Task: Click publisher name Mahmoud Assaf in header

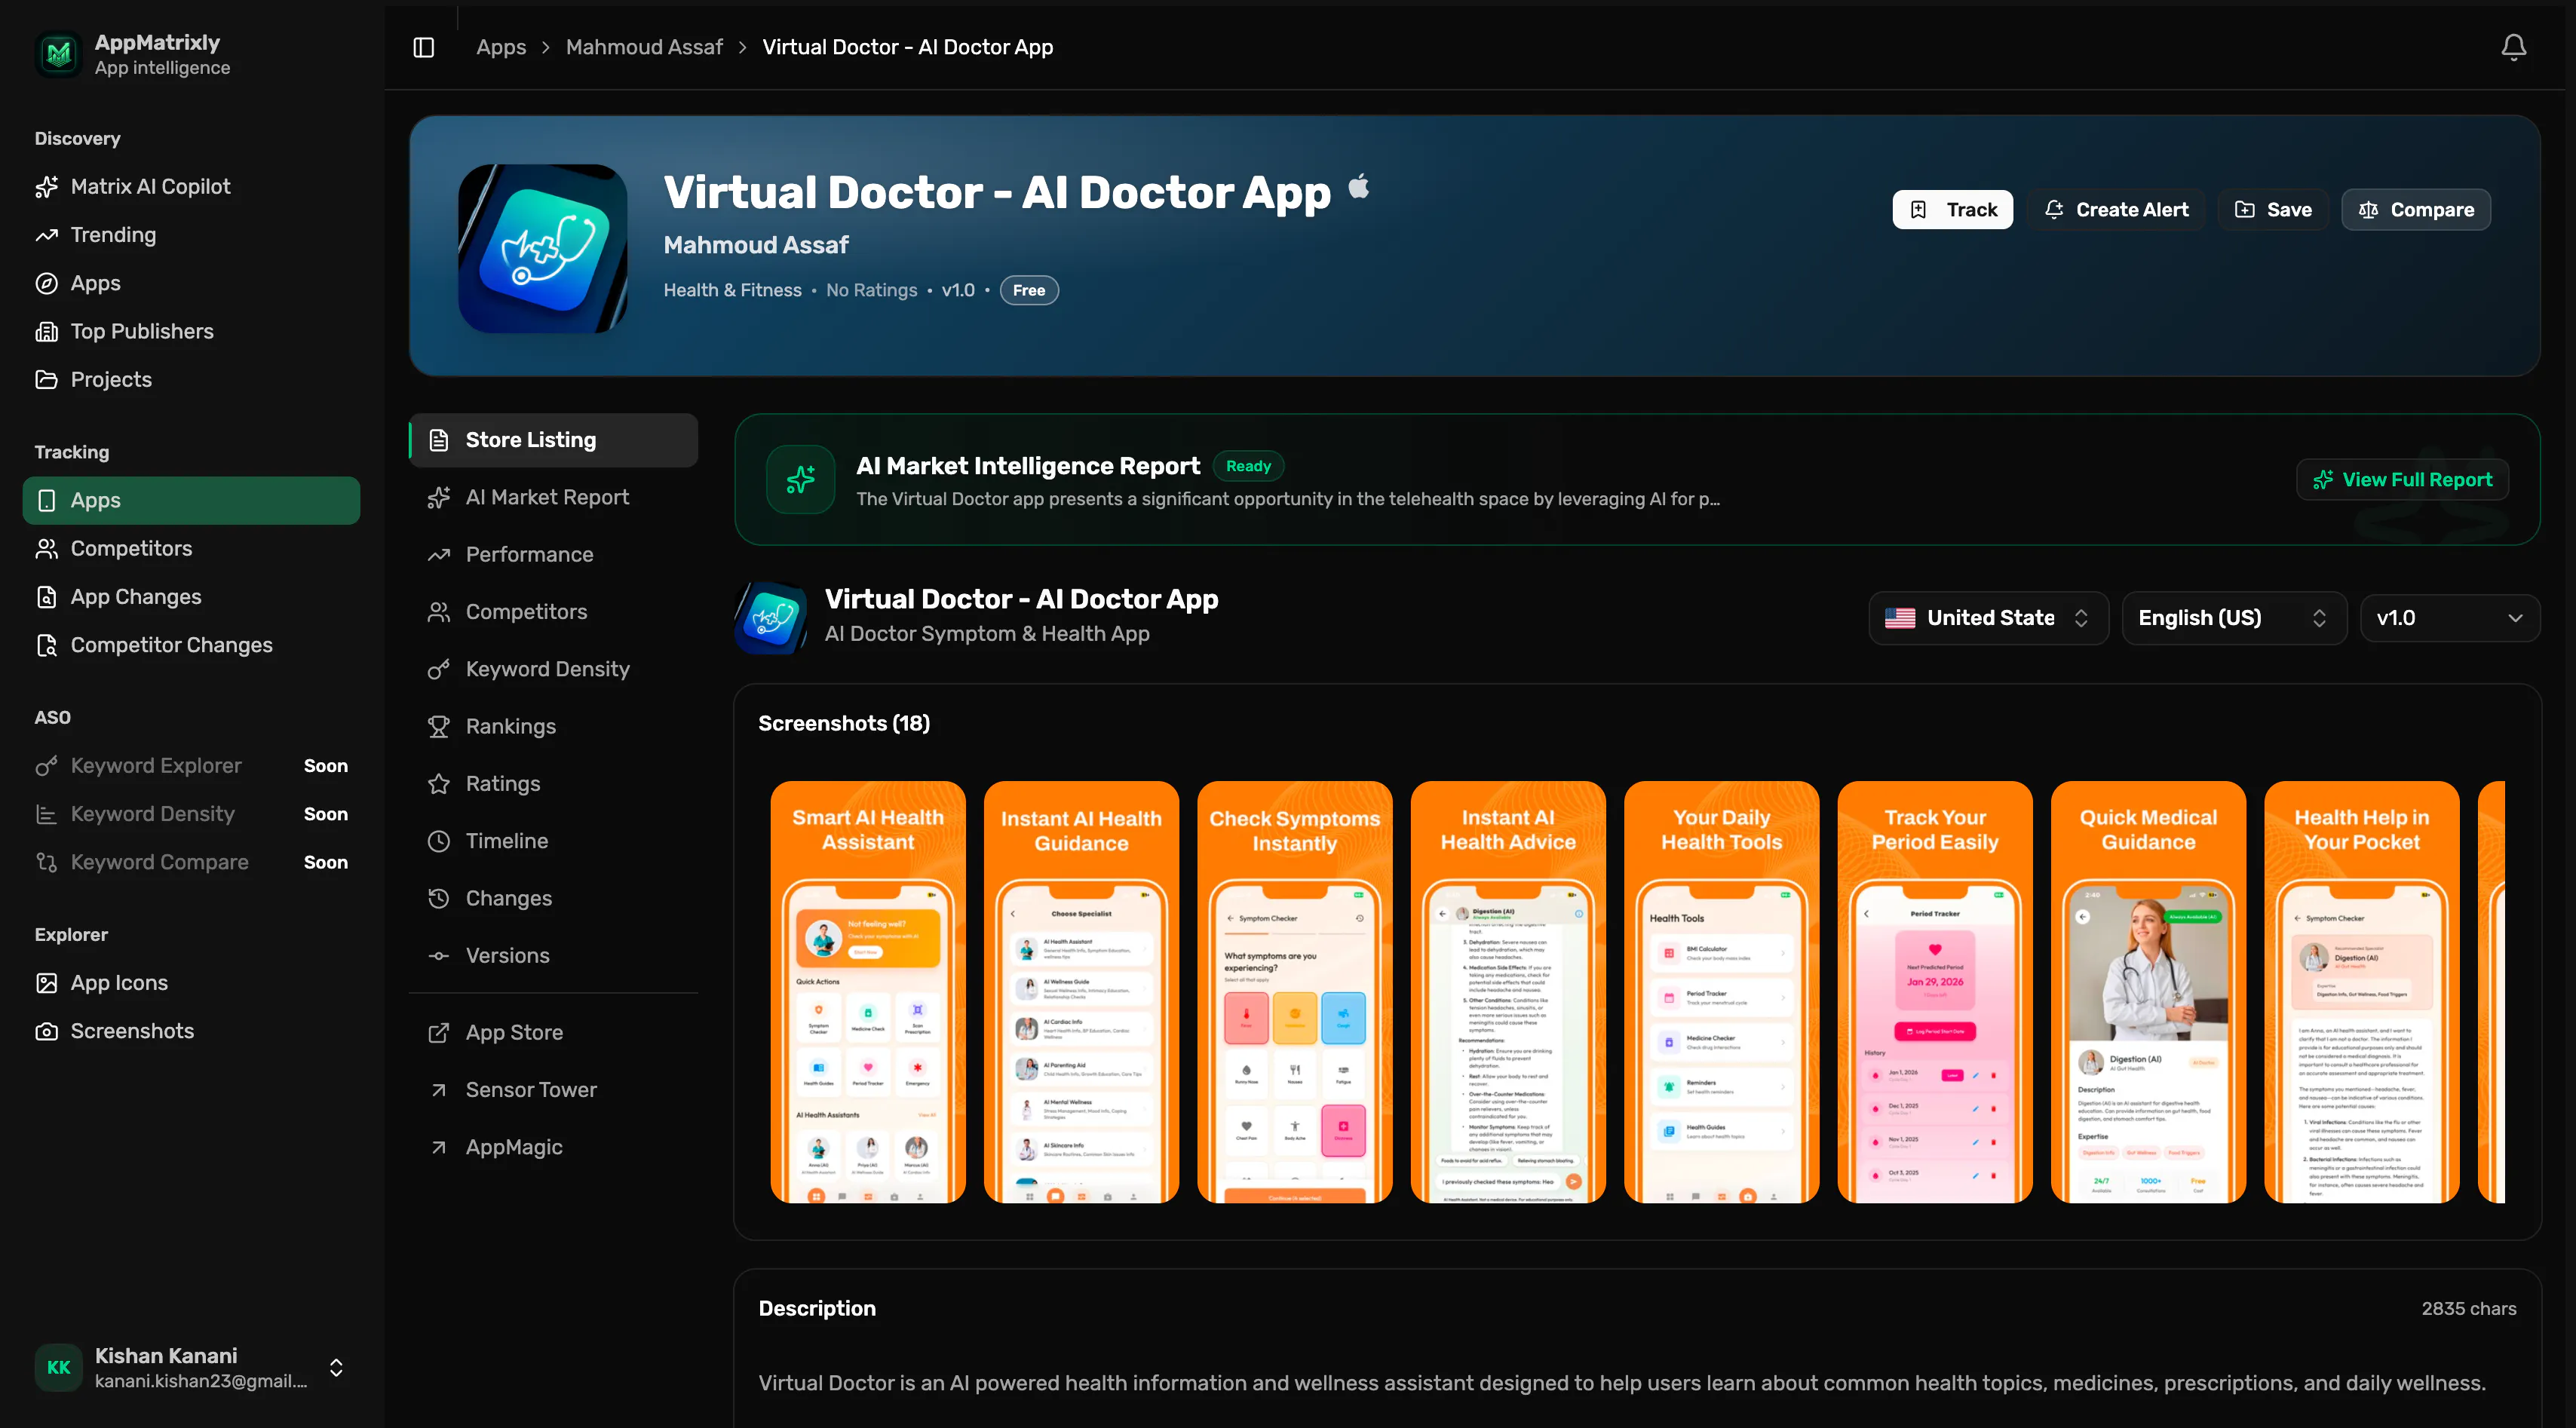Action: click(756, 245)
